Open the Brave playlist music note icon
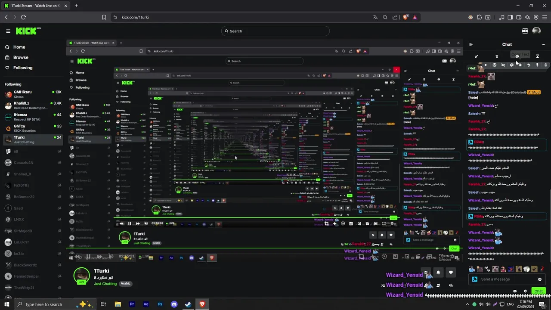The width and height of the screenshot is (551, 310). (x=502, y=17)
